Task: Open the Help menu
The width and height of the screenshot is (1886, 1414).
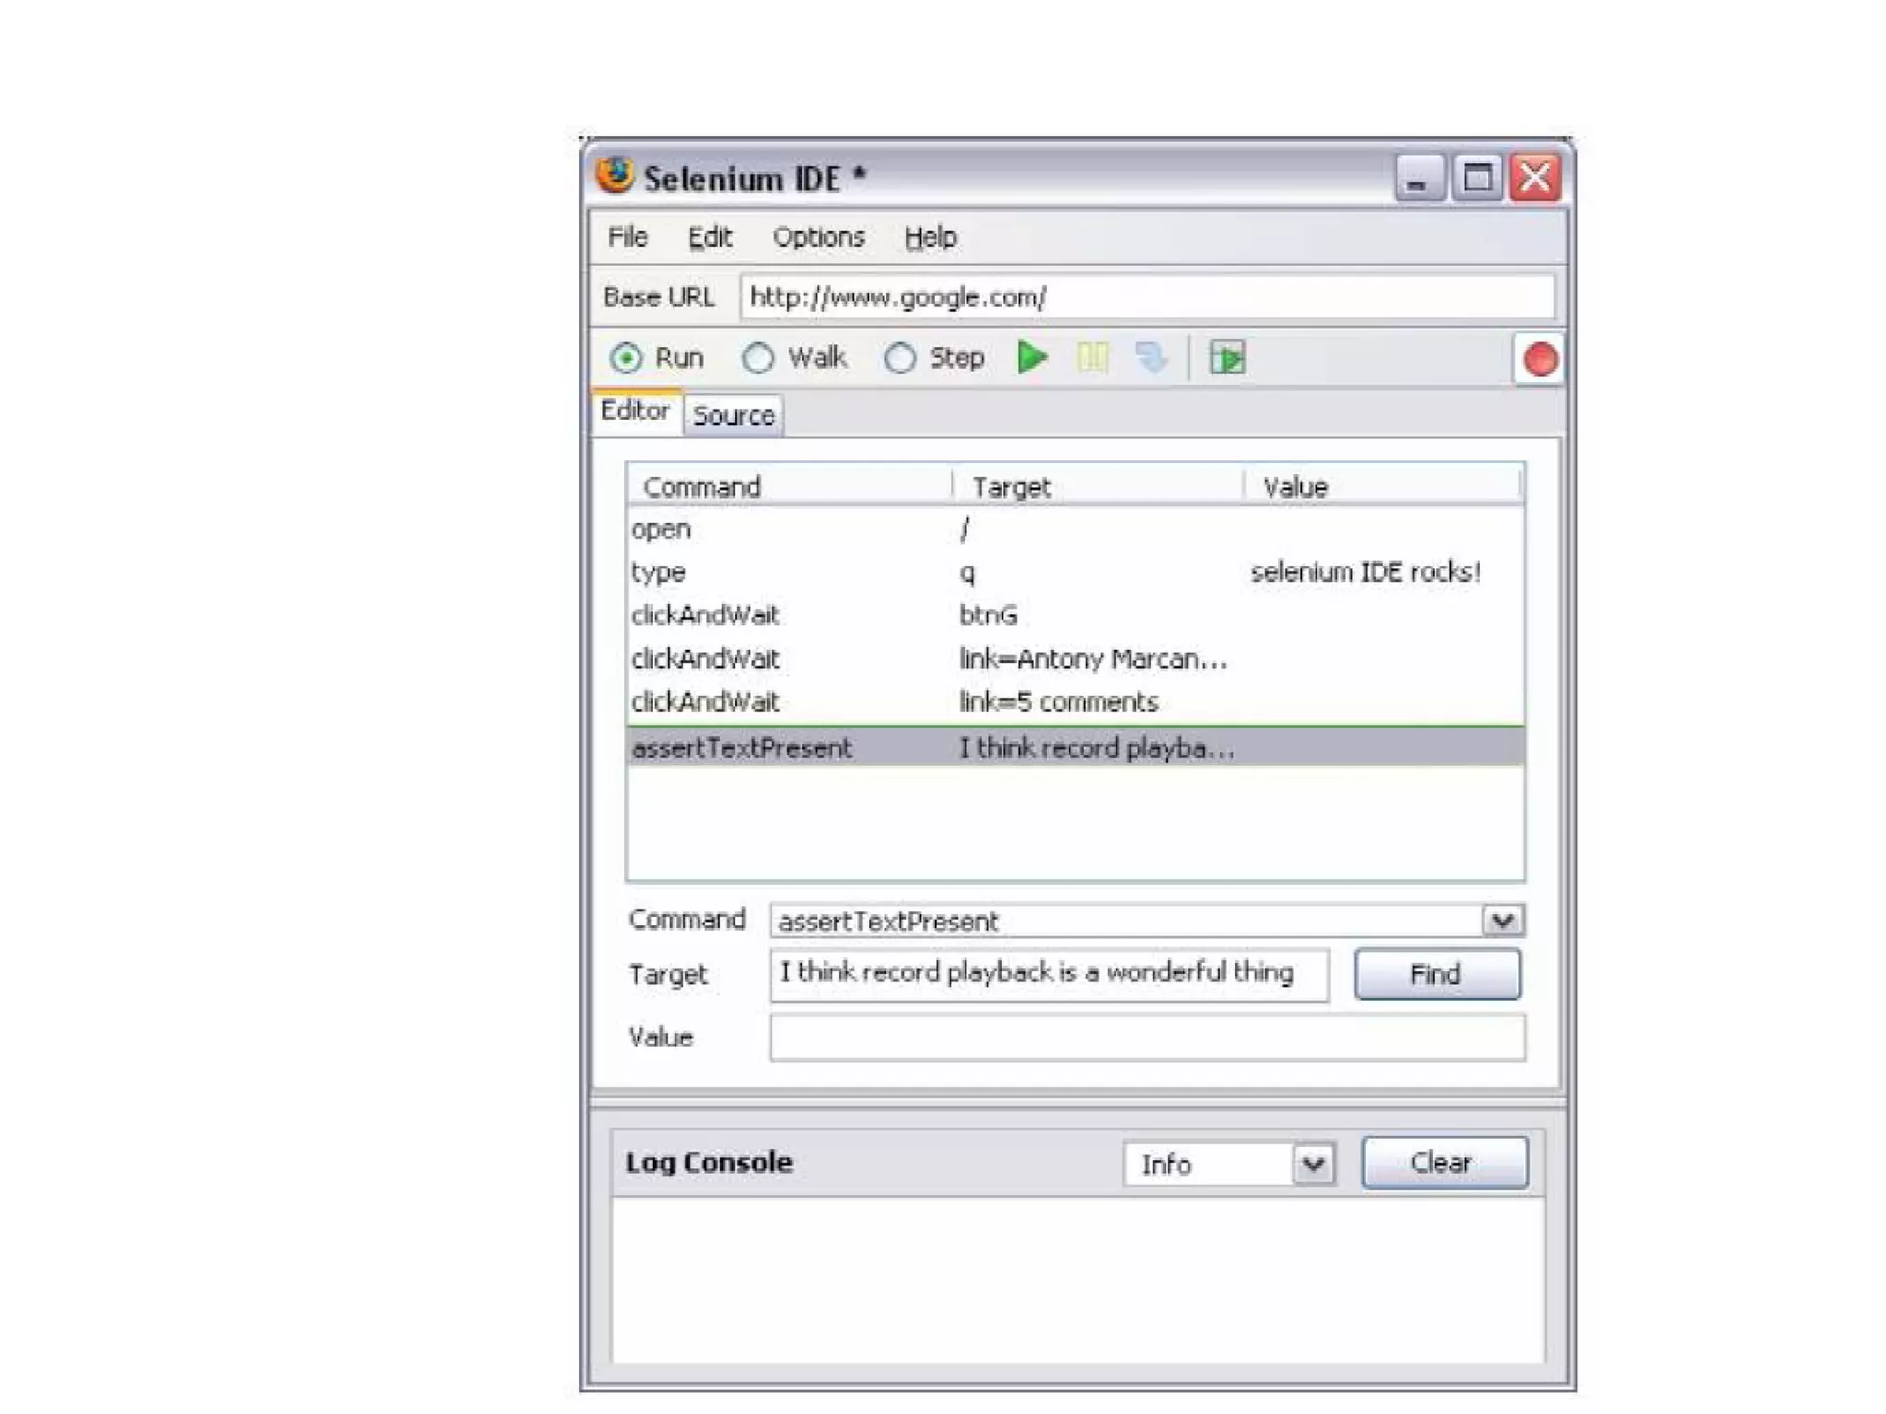Action: pyautogui.click(x=930, y=238)
